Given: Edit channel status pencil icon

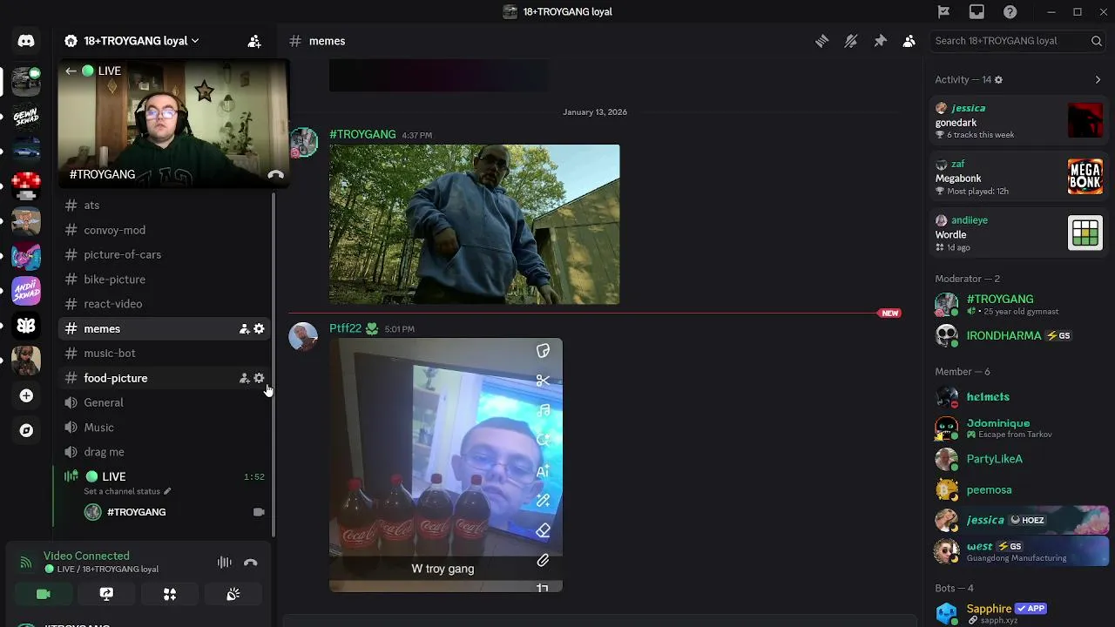Looking at the screenshot, I should 167,491.
